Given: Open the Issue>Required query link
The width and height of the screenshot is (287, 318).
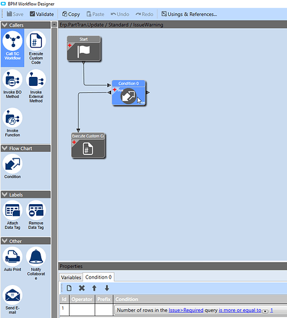Looking at the screenshot, I should (186, 310).
